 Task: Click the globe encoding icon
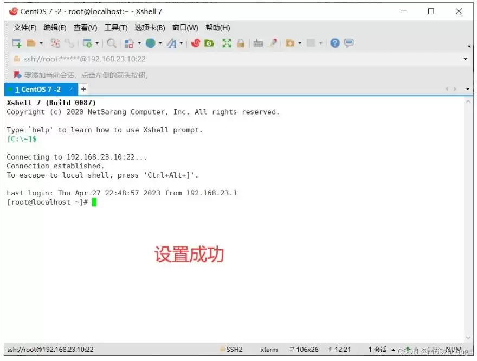[x=150, y=43]
